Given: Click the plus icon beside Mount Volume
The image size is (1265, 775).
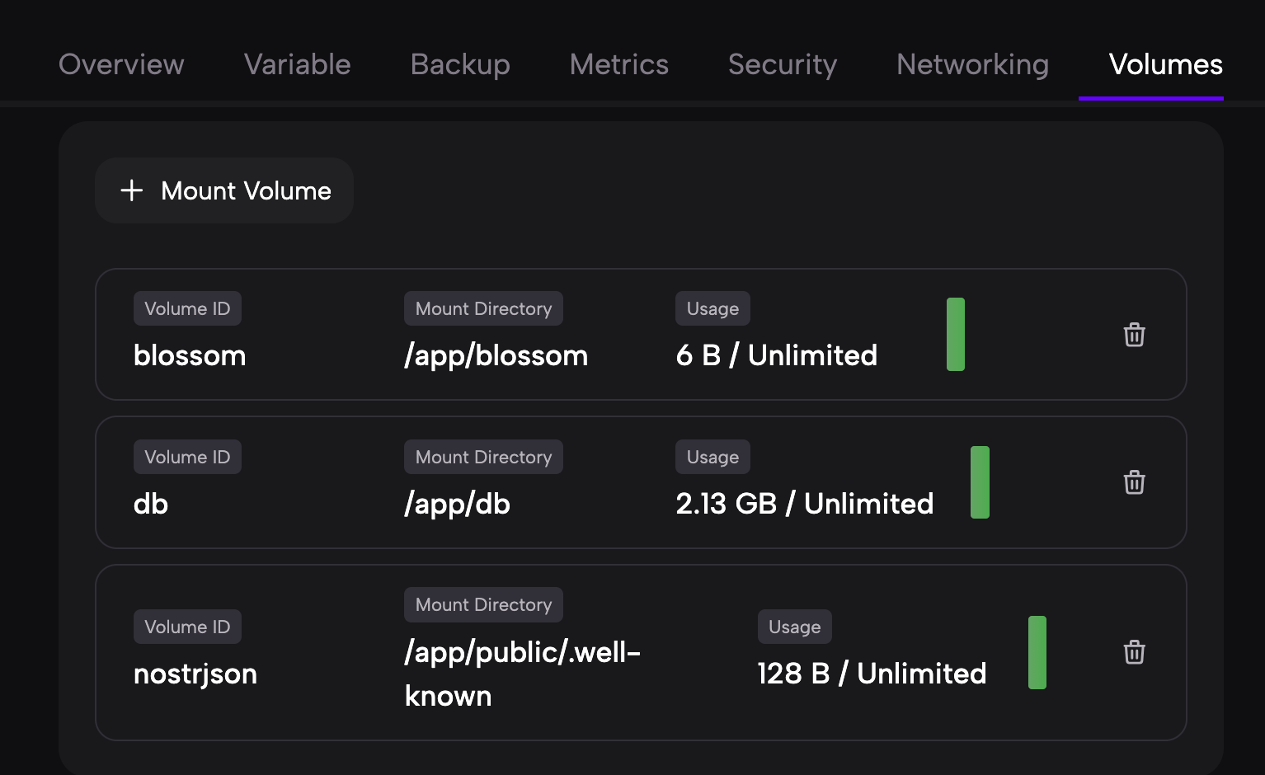Looking at the screenshot, I should click(x=132, y=190).
